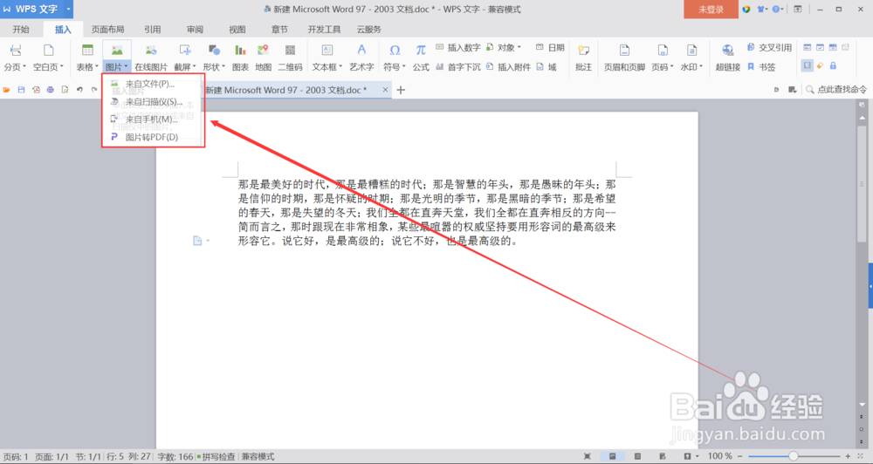Select web layout view button in status bar
The width and height of the screenshot is (873, 464).
click(x=663, y=456)
